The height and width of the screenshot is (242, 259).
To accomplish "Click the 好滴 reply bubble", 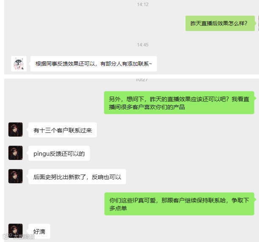I will pyautogui.click(x=39, y=231).
